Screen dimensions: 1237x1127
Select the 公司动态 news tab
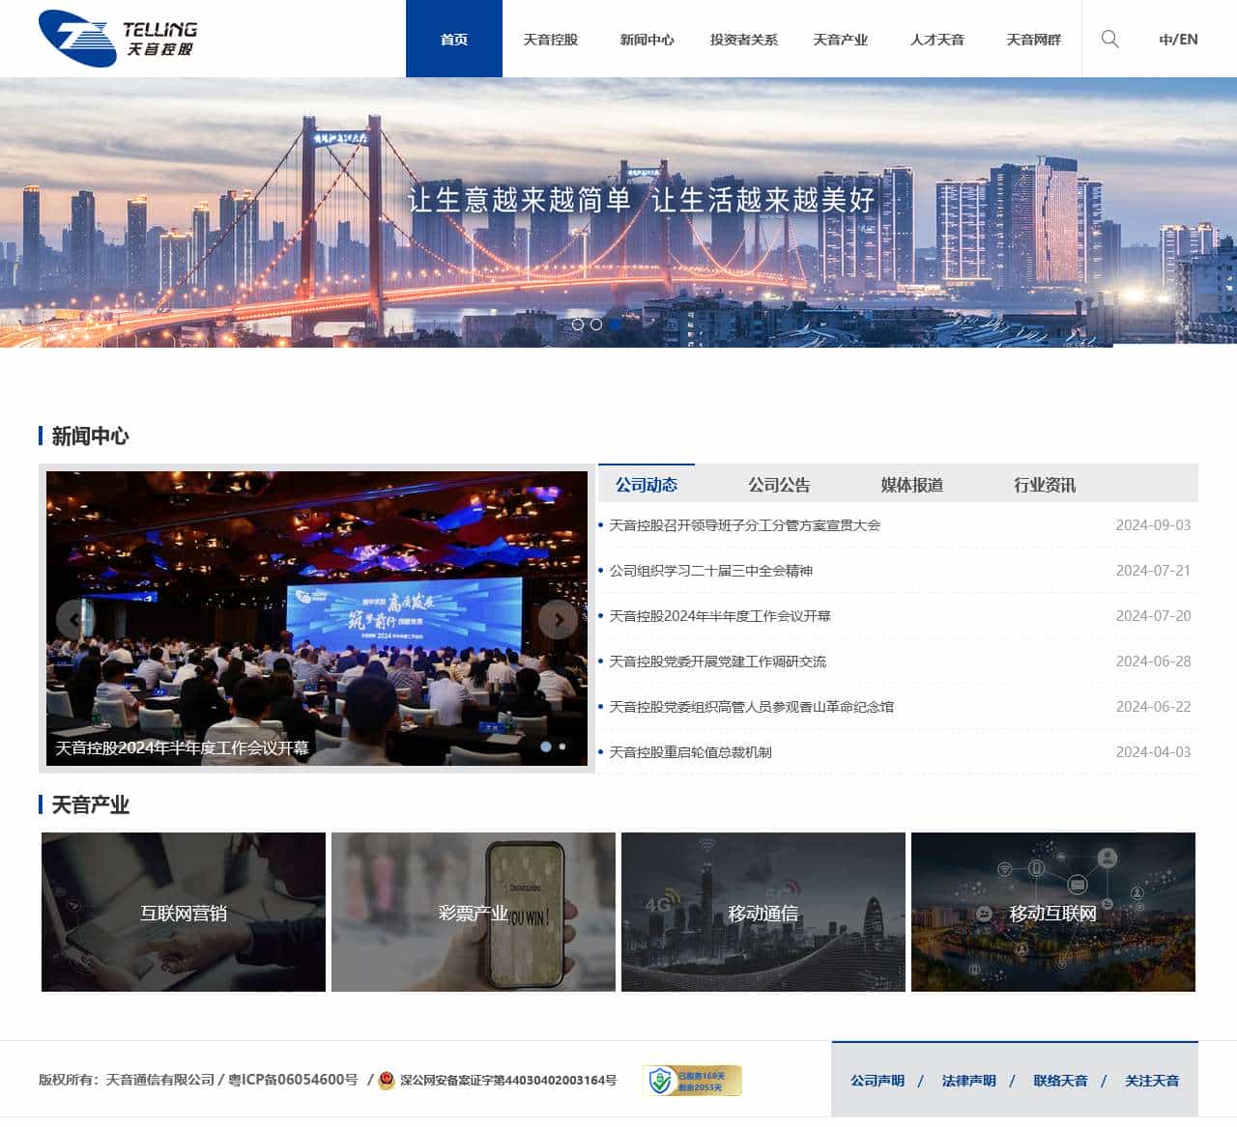(x=647, y=484)
